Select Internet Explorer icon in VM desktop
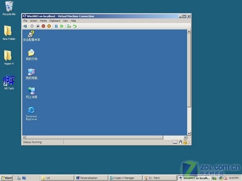This screenshot has height=181, width=242. [31, 113]
